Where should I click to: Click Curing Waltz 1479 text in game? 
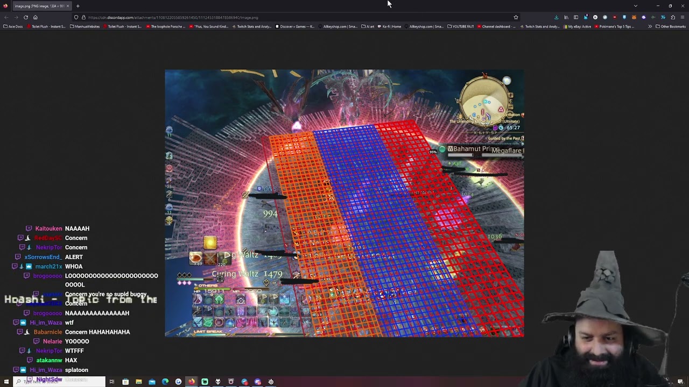click(x=247, y=274)
